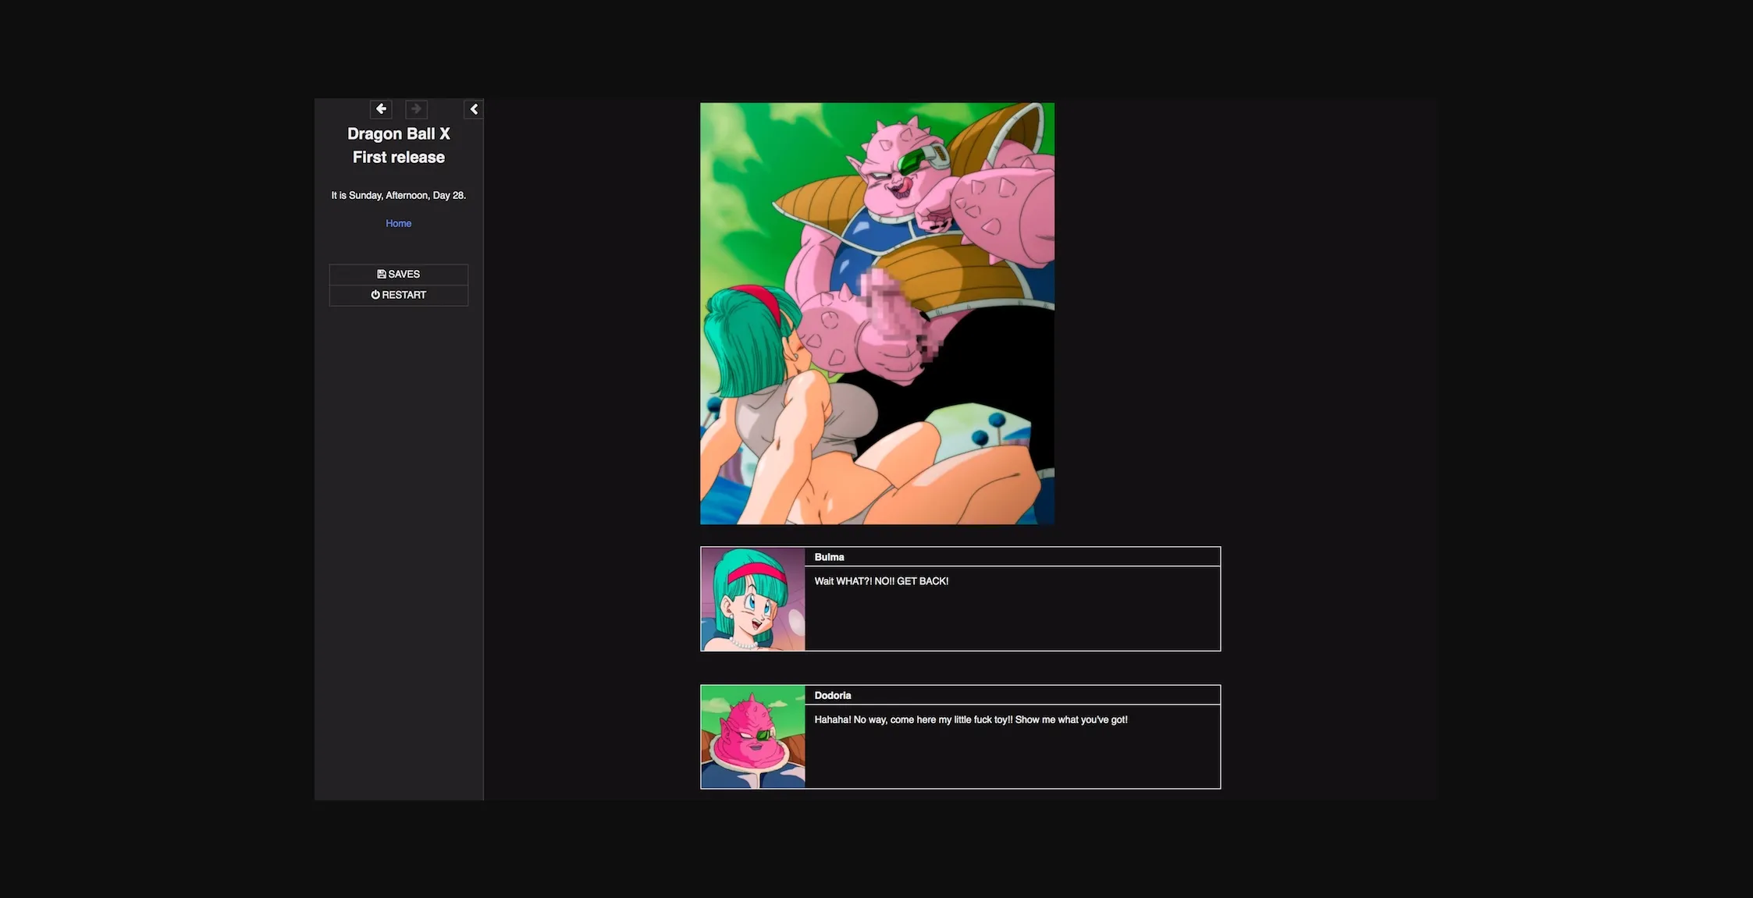Click the floppy disk icon on SAVES
The width and height of the screenshot is (1753, 898).
pos(380,274)
